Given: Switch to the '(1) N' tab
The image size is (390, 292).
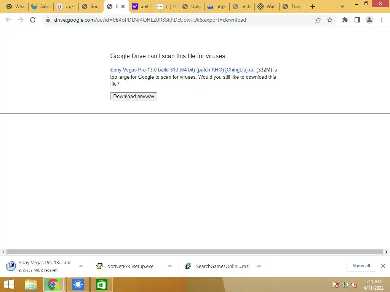Looking at the screenshot, I should point(167,6).
